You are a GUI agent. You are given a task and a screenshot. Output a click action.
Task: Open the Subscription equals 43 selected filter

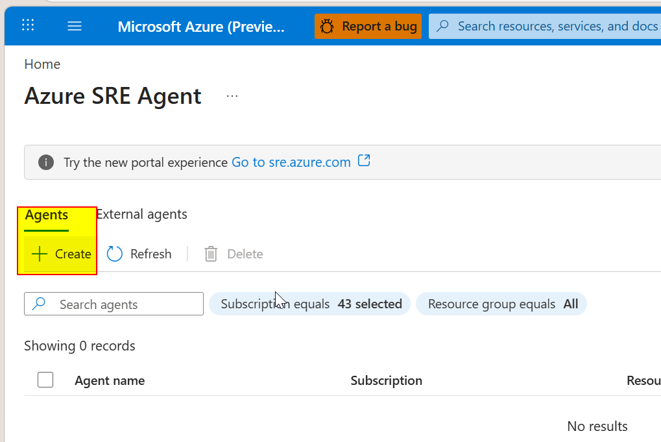(x=310, y=304)
